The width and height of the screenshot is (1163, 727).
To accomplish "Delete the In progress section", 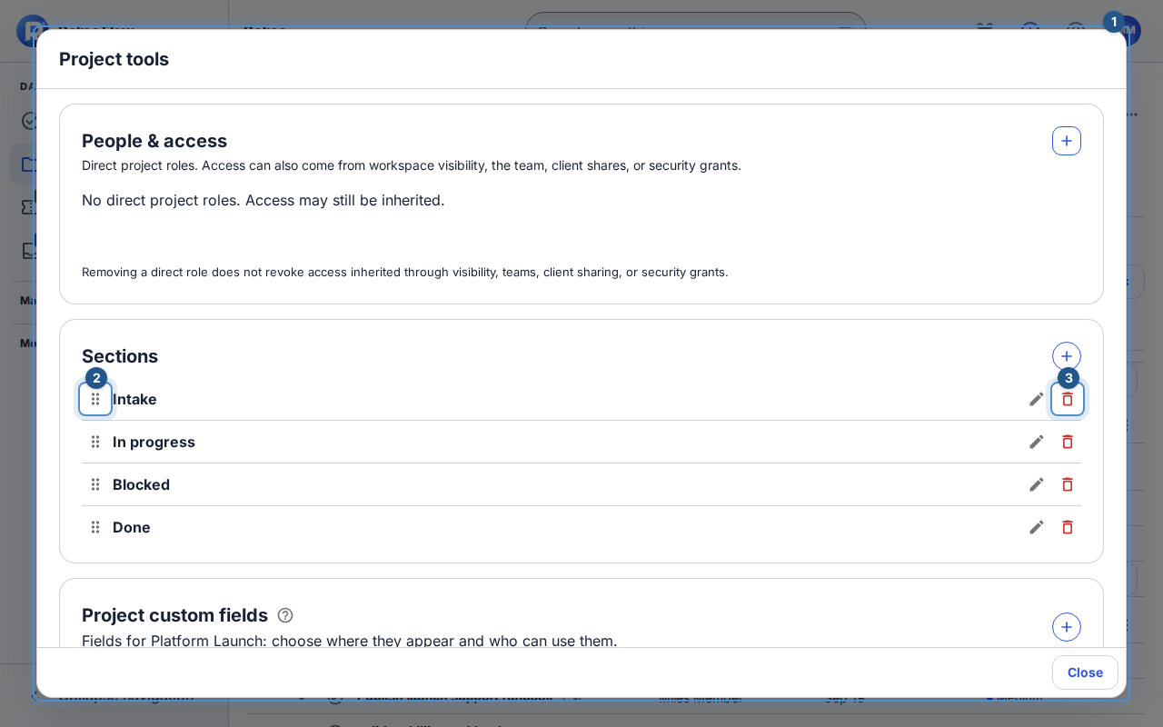I will (1068, 442).
